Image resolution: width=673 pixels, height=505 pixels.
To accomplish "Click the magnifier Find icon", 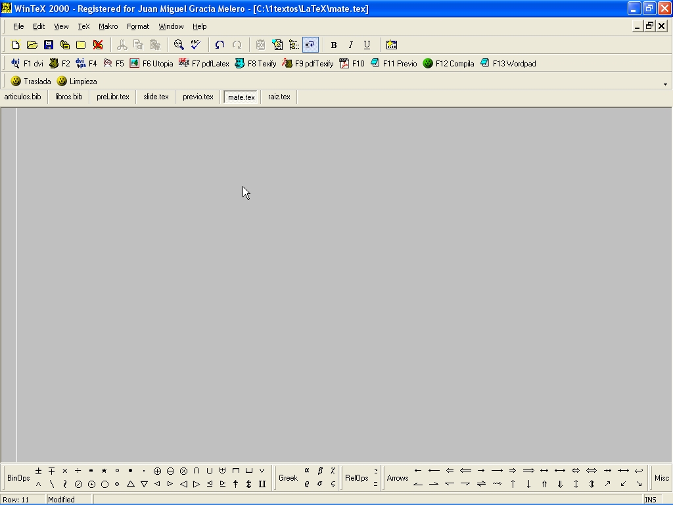I will pyautogui.click(x=179, y=45).
